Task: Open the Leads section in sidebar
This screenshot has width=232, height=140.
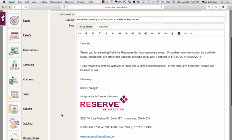Action: pos(26,20)
